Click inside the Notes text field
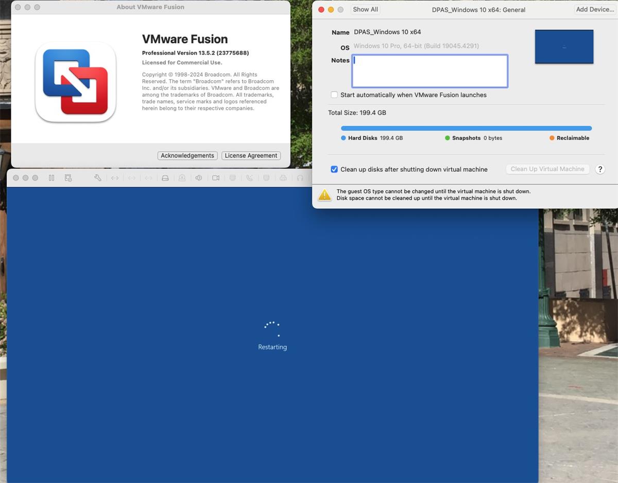Image resolution: width=618 pixels, height=483 pixels. (429, 71)
